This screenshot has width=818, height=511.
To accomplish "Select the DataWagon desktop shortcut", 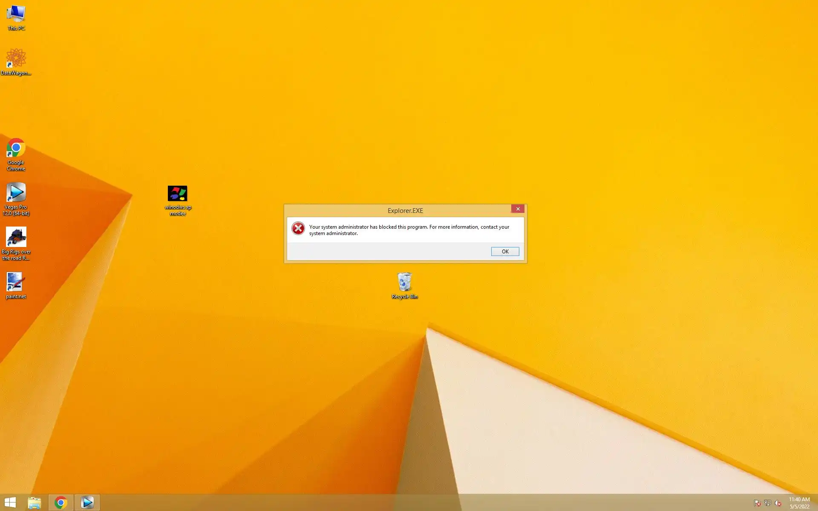I will (x=16, y=62).
